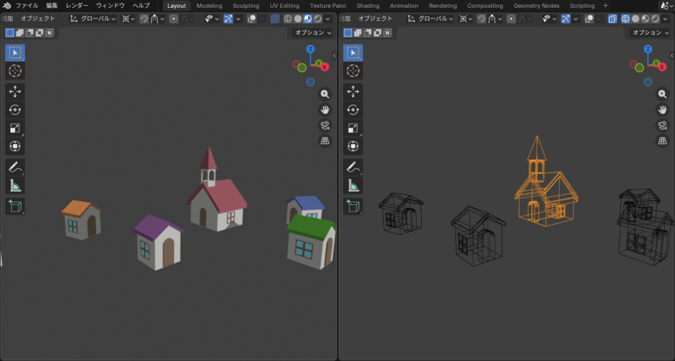Expand the オプション dropdown in right viewport

coord(651,32)
